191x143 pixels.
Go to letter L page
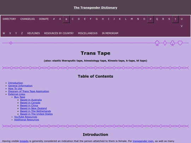[126, 19]
